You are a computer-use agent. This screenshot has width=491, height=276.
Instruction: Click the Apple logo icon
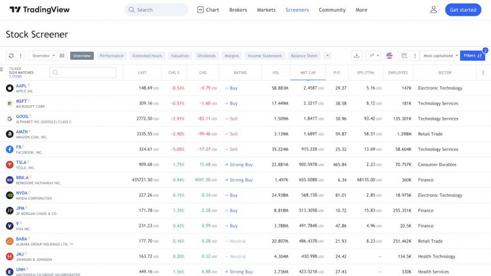9,88
